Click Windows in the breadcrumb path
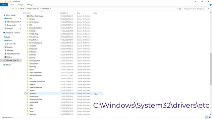 coord(45,9)
